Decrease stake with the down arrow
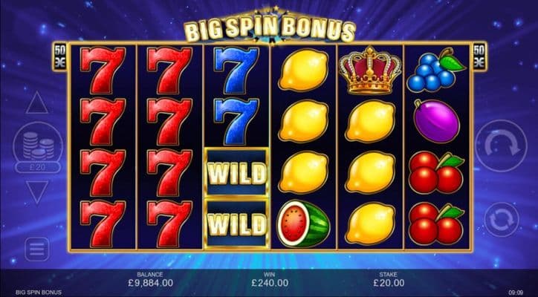Image resolution: width=538 pixels, height=297 pixels. (37, 192)
